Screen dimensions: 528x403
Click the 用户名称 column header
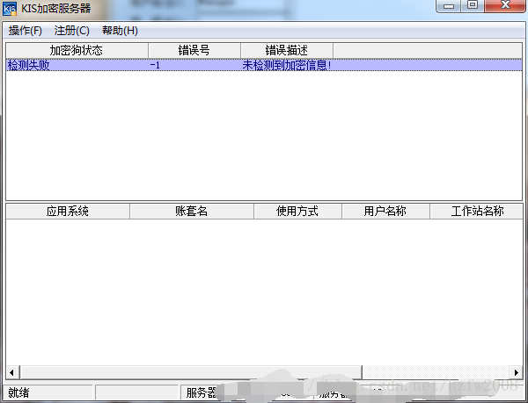pos(385,212)
